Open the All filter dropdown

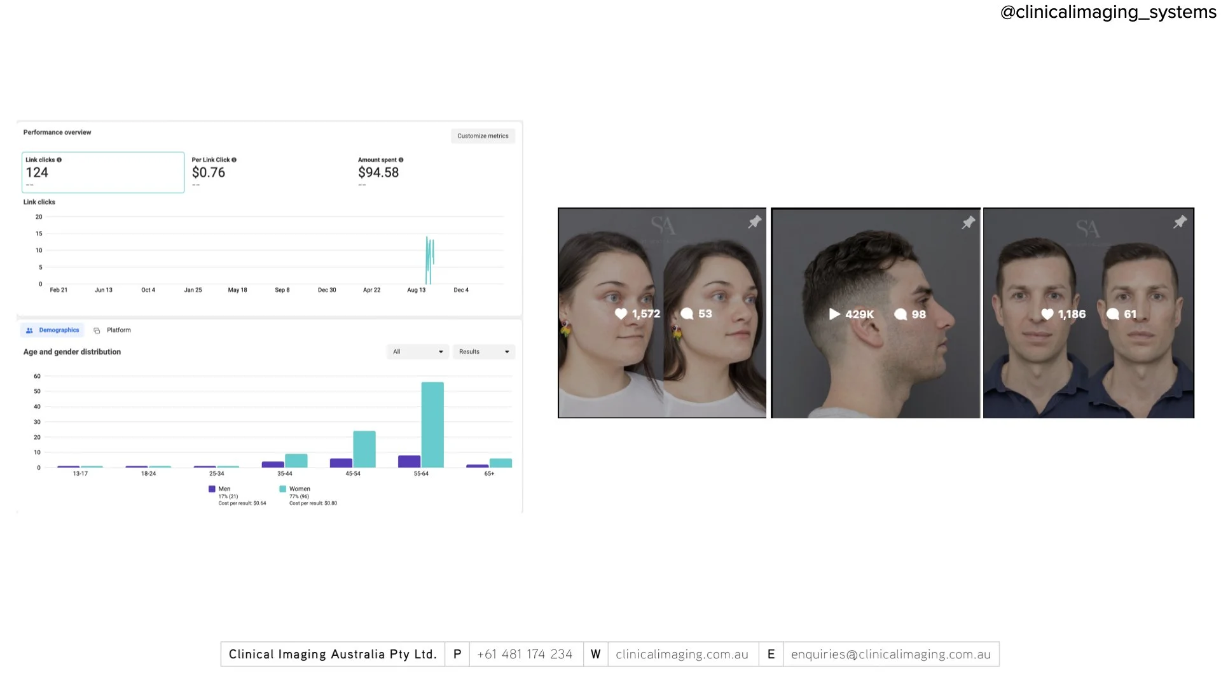(417, 352)
